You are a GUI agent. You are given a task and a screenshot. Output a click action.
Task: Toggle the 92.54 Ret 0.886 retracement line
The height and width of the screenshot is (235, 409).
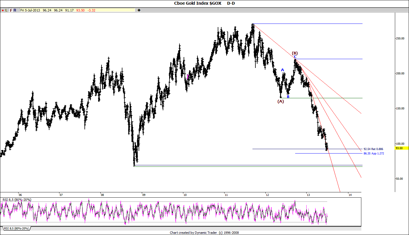(373, 149)
